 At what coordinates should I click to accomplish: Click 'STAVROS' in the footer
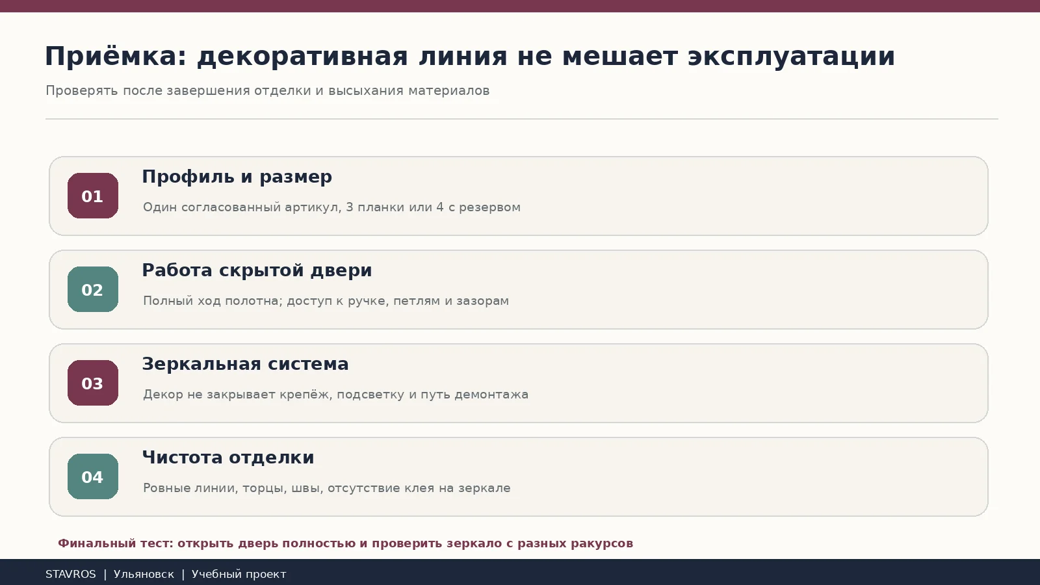(71, 574)
